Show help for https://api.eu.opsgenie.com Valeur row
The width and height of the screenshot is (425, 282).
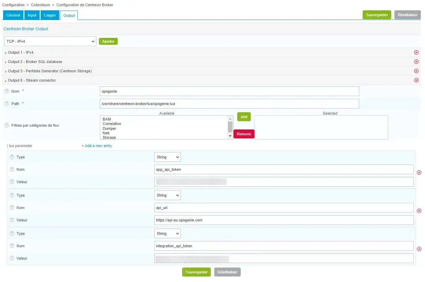(x=12, y=220)
